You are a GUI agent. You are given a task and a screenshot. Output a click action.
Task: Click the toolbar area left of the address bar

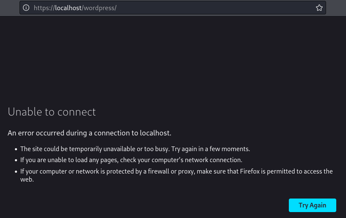[9, 8]
